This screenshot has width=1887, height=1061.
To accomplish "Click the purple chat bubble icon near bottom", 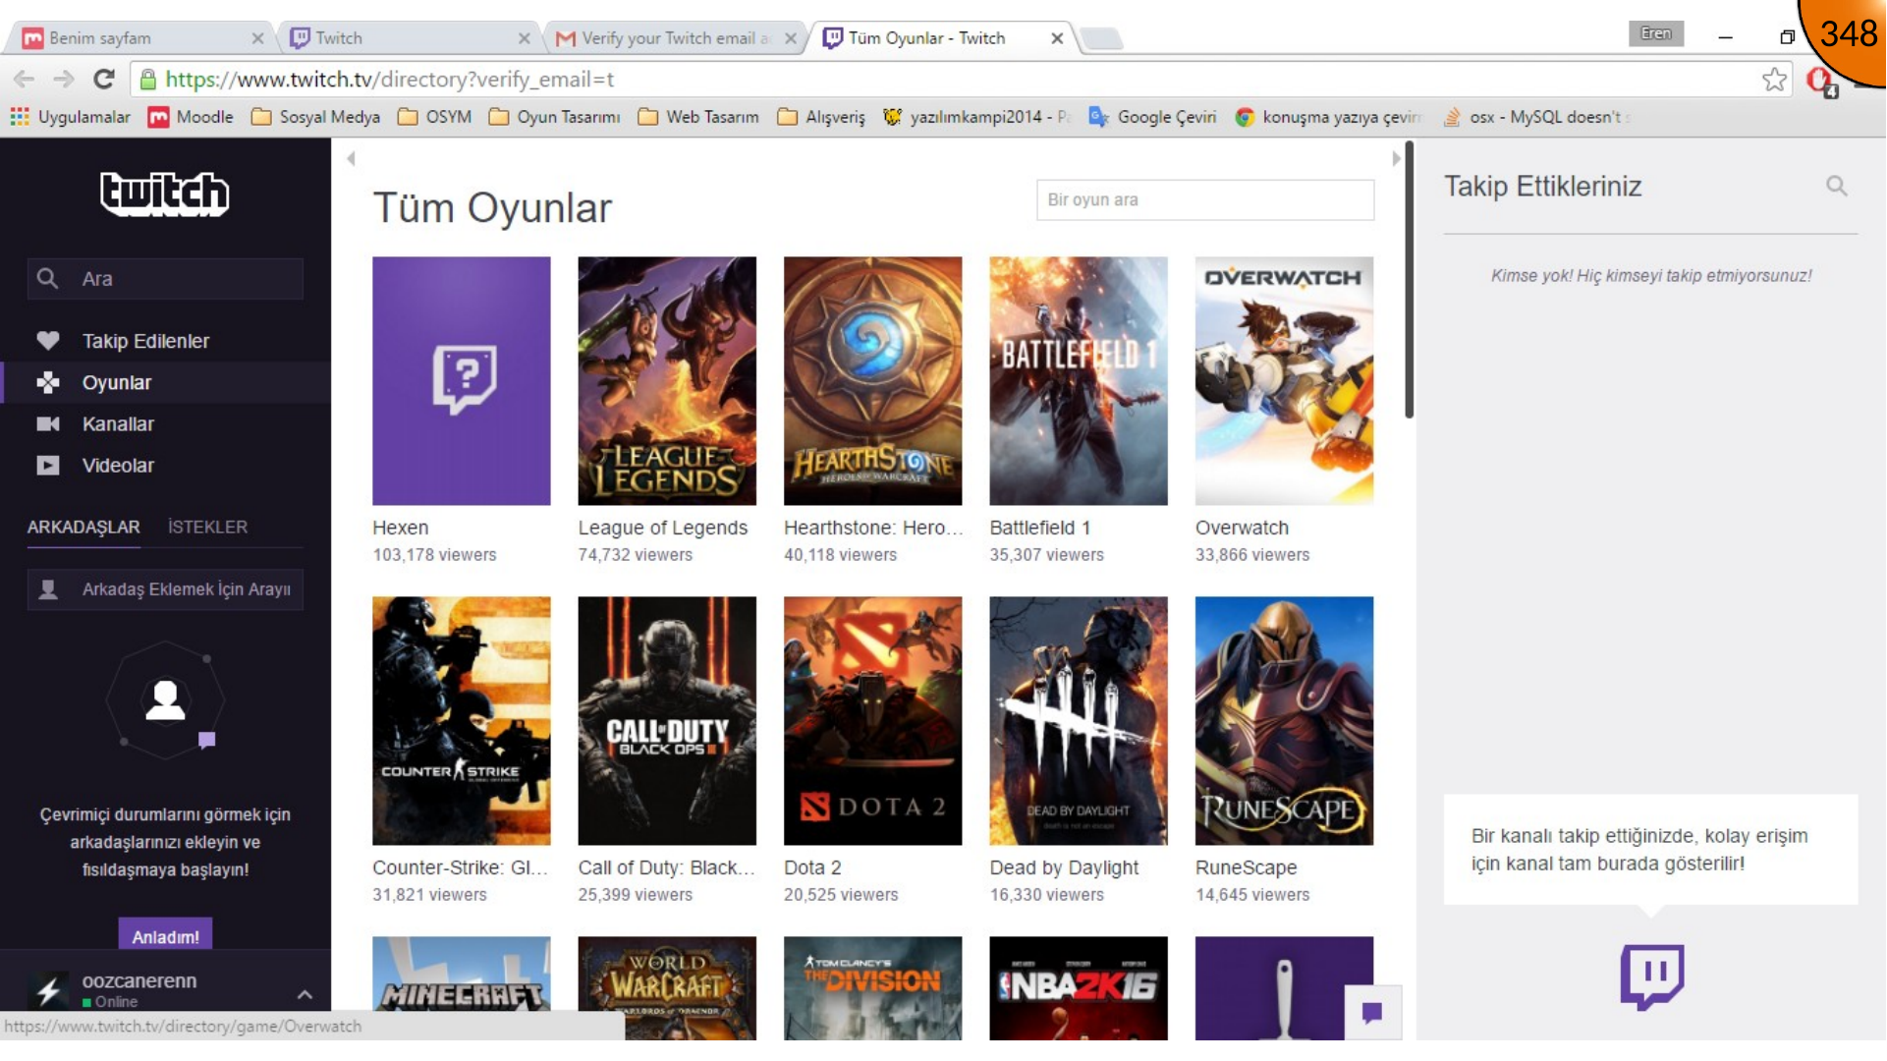I will 1372,1012.
